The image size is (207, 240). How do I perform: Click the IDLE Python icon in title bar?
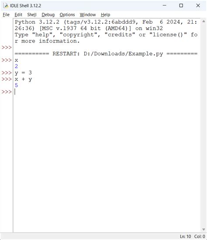(6, 6)
